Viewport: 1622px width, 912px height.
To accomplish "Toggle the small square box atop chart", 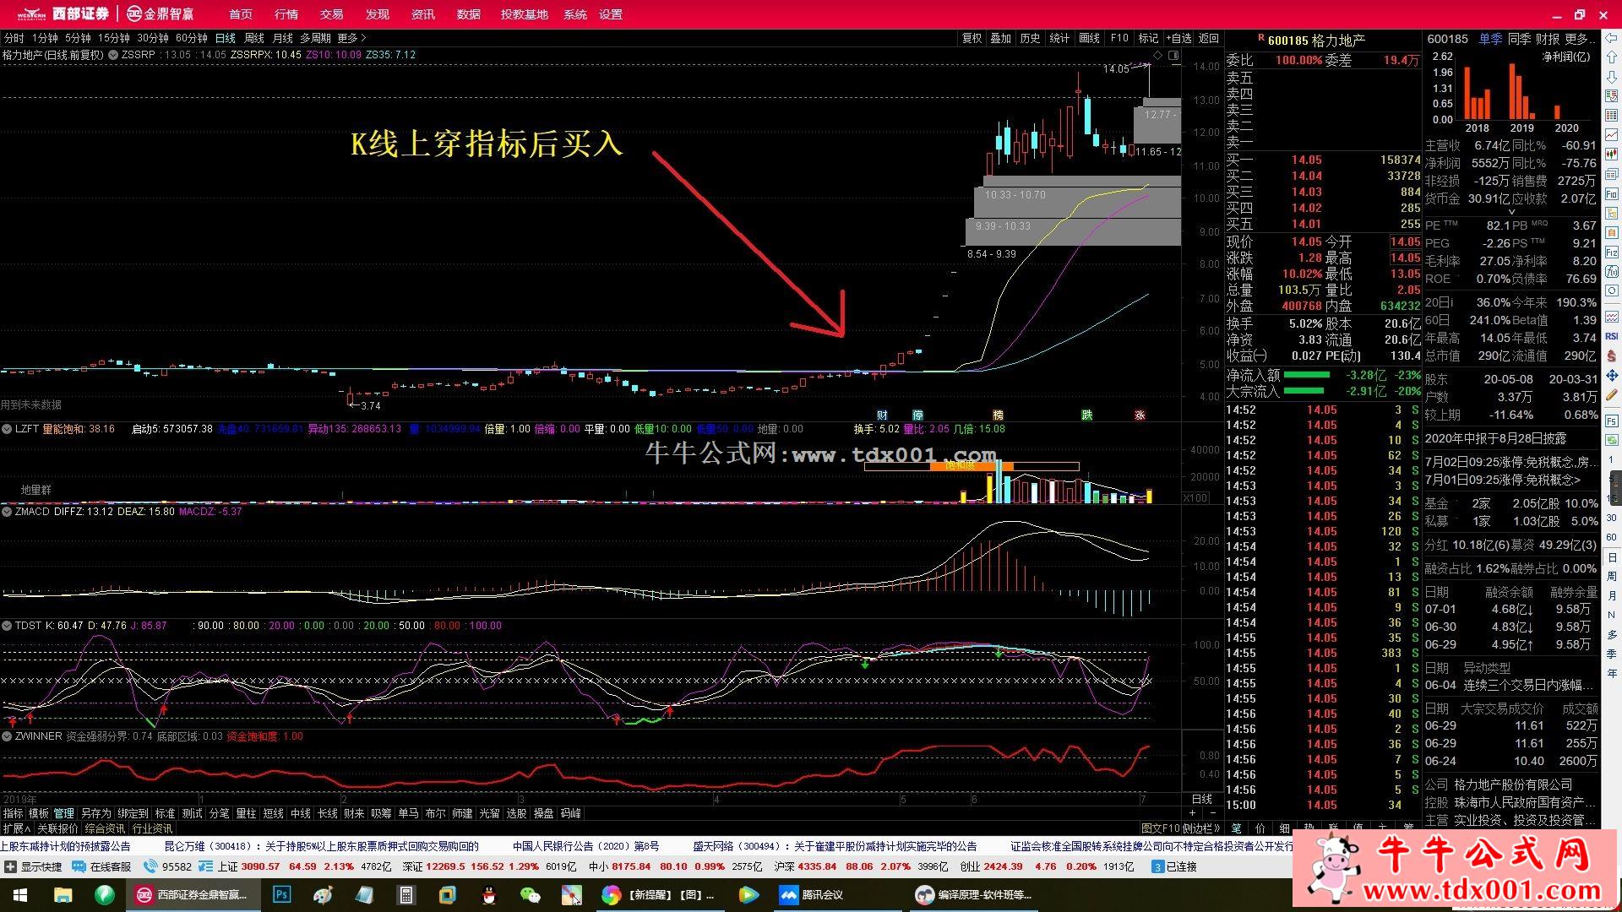I will pos(1173,55).
